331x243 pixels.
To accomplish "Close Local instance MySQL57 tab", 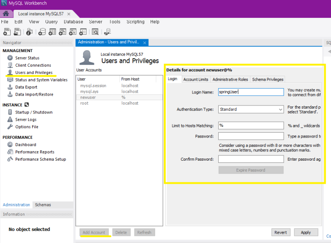I will (x=69, y=14).
